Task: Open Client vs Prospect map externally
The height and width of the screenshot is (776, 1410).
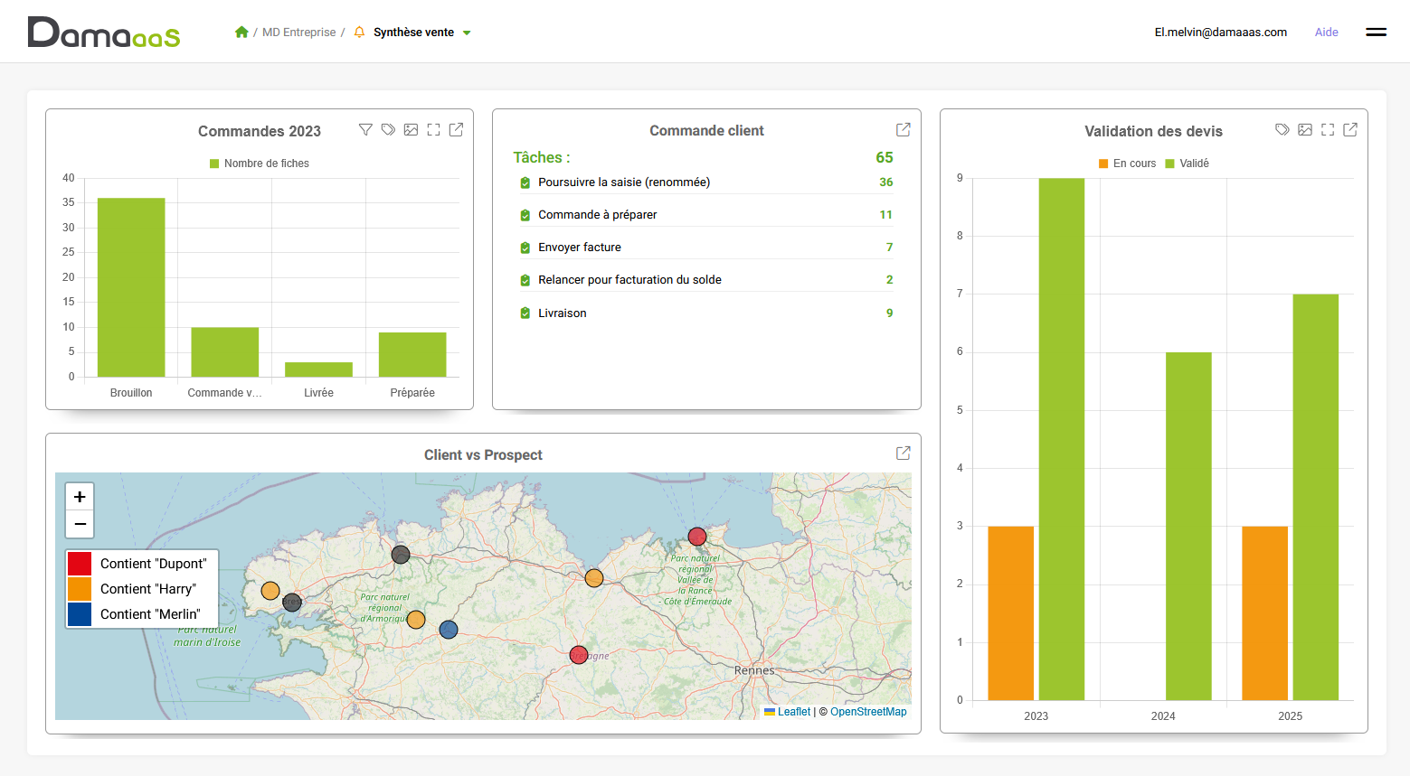Action: 903,453
